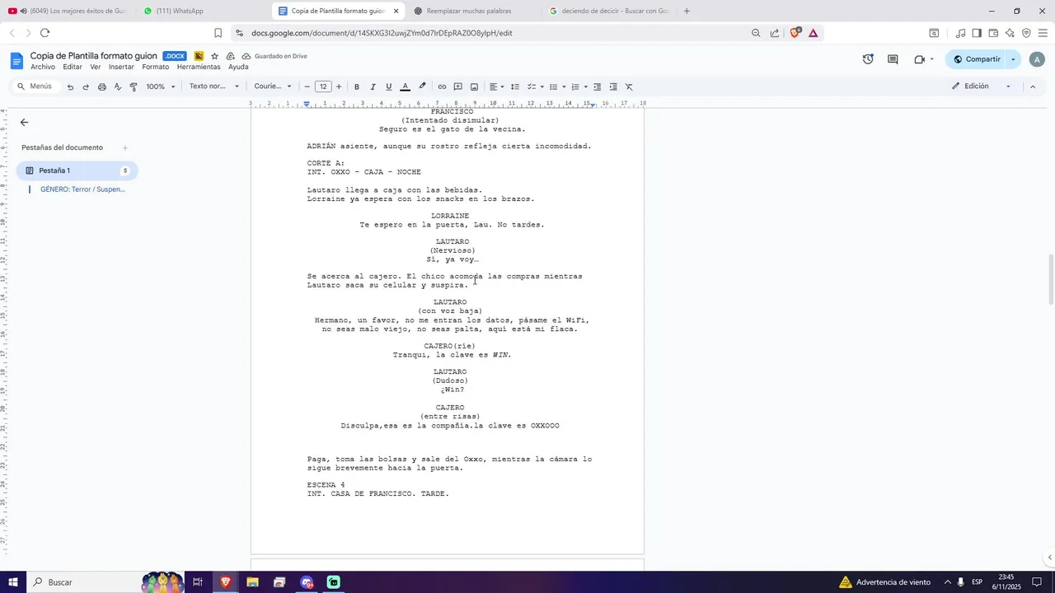Print the document
The image size is (1055, 593).
[102, 86]
